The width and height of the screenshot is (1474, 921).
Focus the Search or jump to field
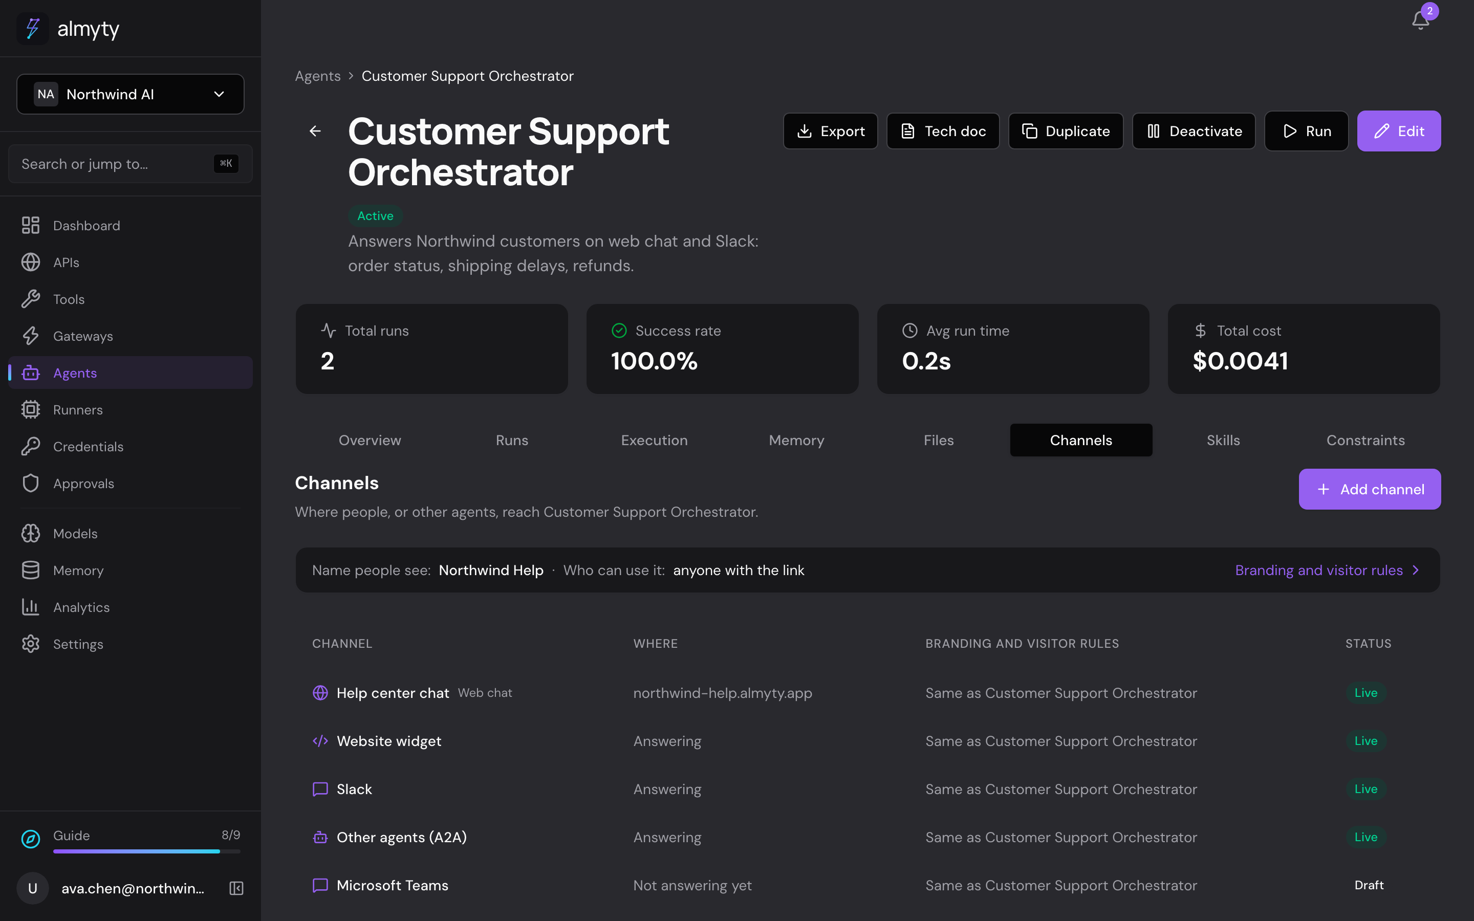pos(131,164)
